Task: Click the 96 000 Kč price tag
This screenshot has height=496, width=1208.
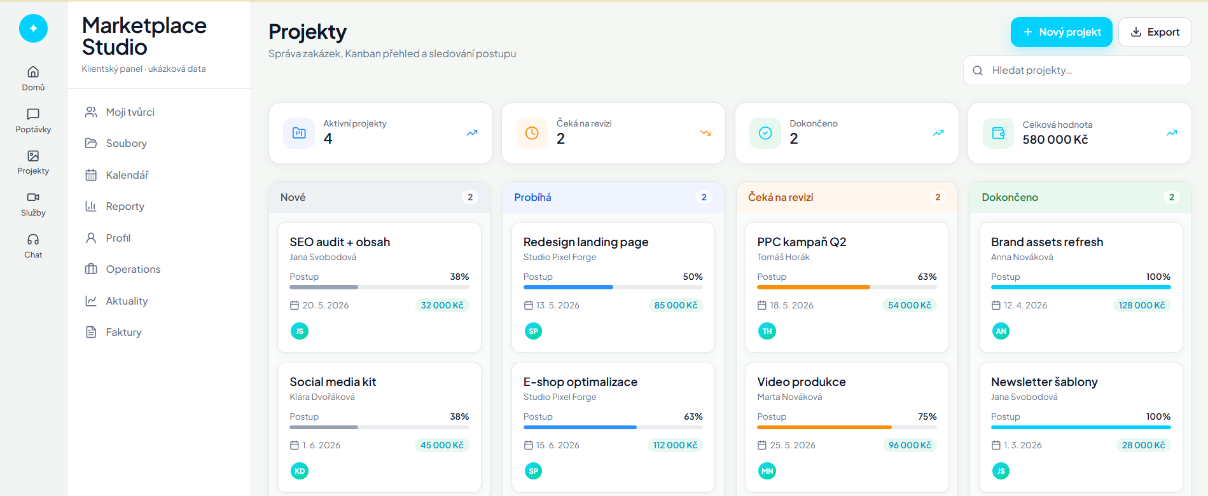Action: pyautogui.click(x=910, y=445)
